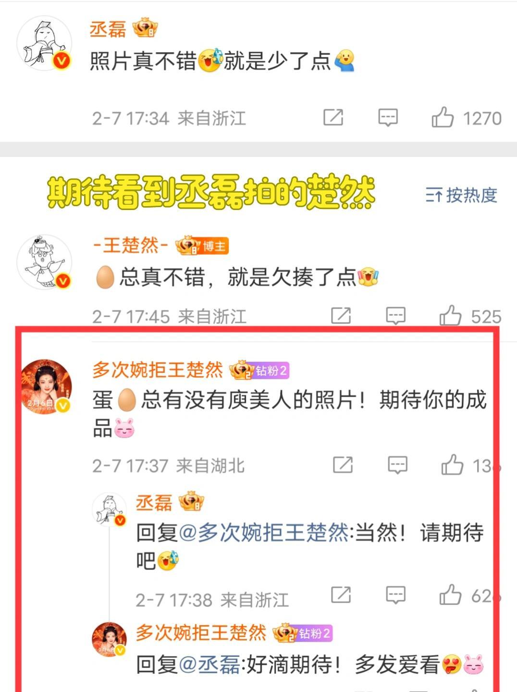Open 多次婉拒王楚然 username above 蛋总 comment
The height and width of the screenshot is (692, 517).
coord(158,370)
